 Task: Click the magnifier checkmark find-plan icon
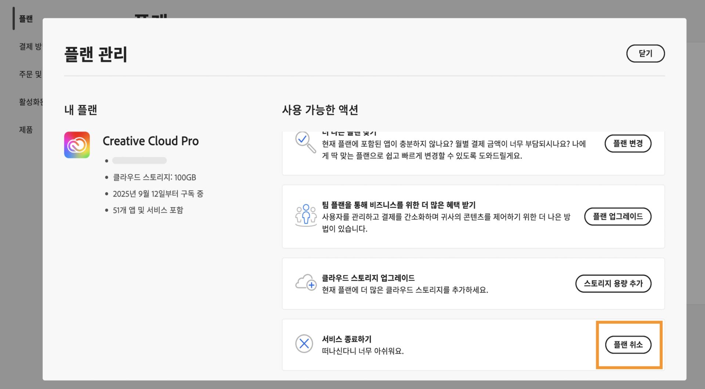pyautogui.click(x=305, y=142)
